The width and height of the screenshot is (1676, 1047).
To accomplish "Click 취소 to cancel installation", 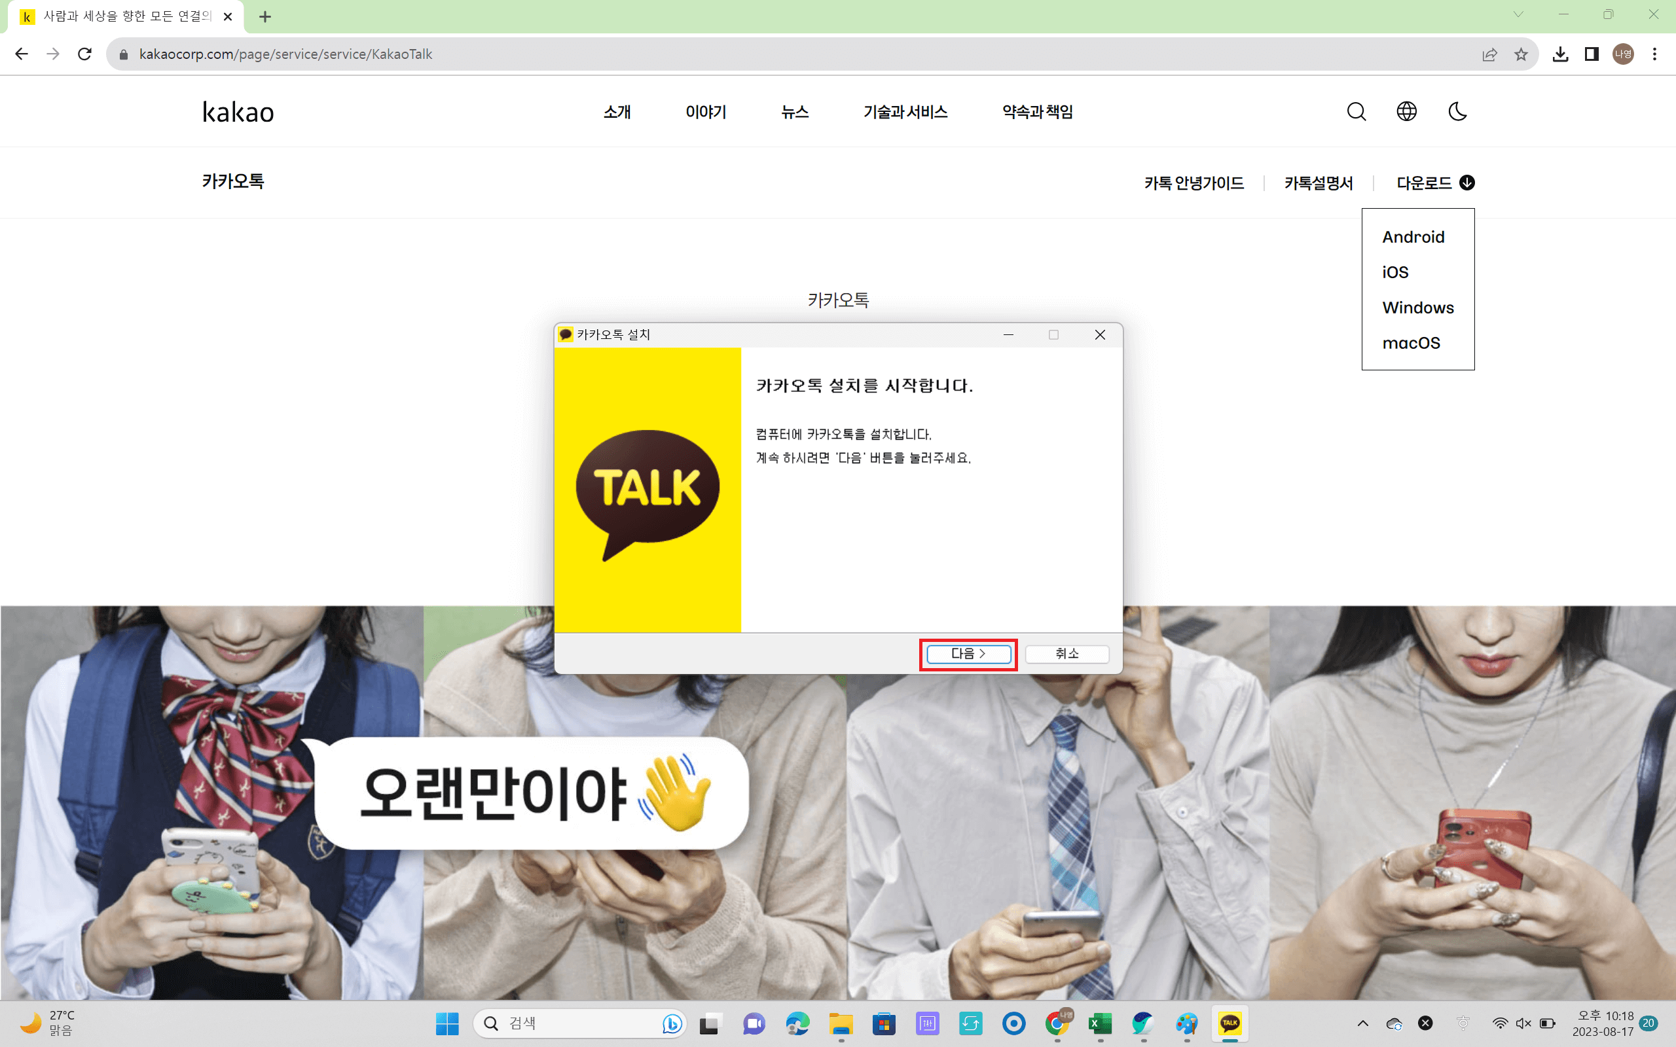I will (x=1066, y=654).
